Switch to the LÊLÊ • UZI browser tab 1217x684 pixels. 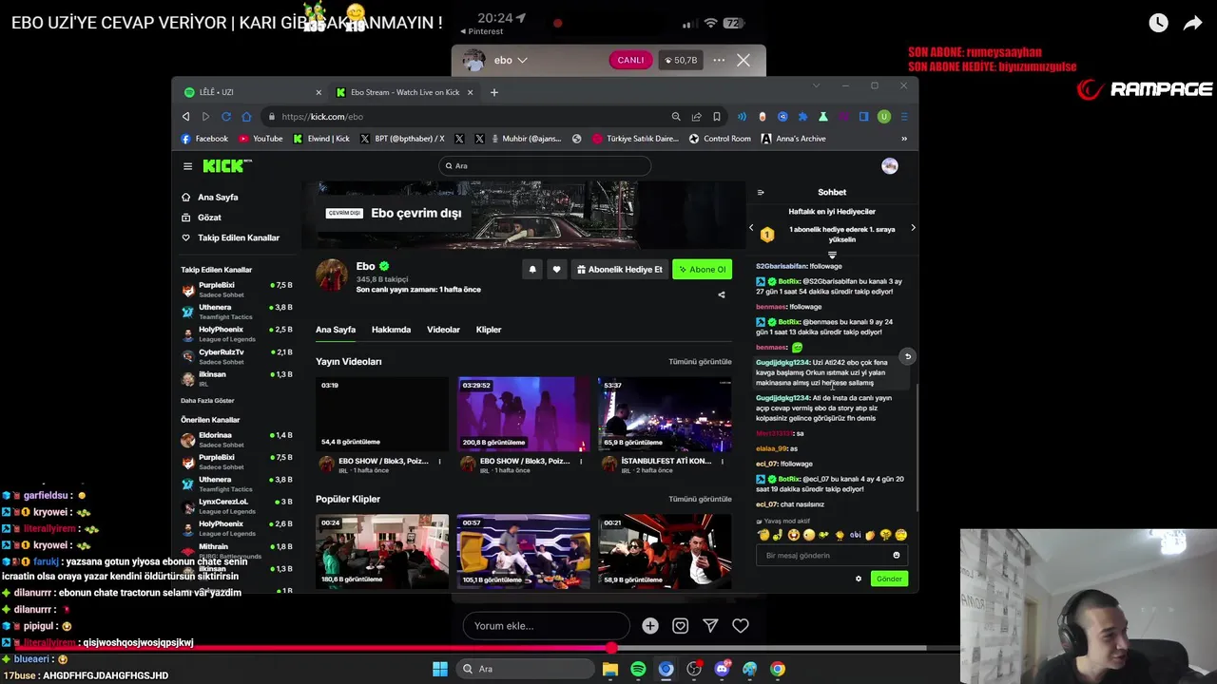click(x=253, y=92)
